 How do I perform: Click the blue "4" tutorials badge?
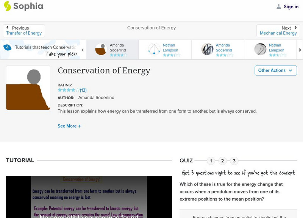coord(8,47)
